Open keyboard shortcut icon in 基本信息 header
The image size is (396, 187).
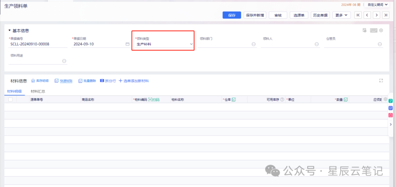click(374, 30)
